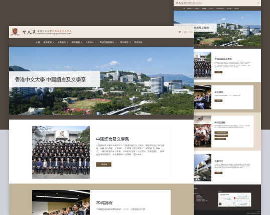270x215 pixels.
Task: Click the brown button under 中國語言及文學系
Action: pos(104,164)
